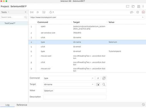Switch to the Reference tab
146x109 pixels.
point(22,105)
